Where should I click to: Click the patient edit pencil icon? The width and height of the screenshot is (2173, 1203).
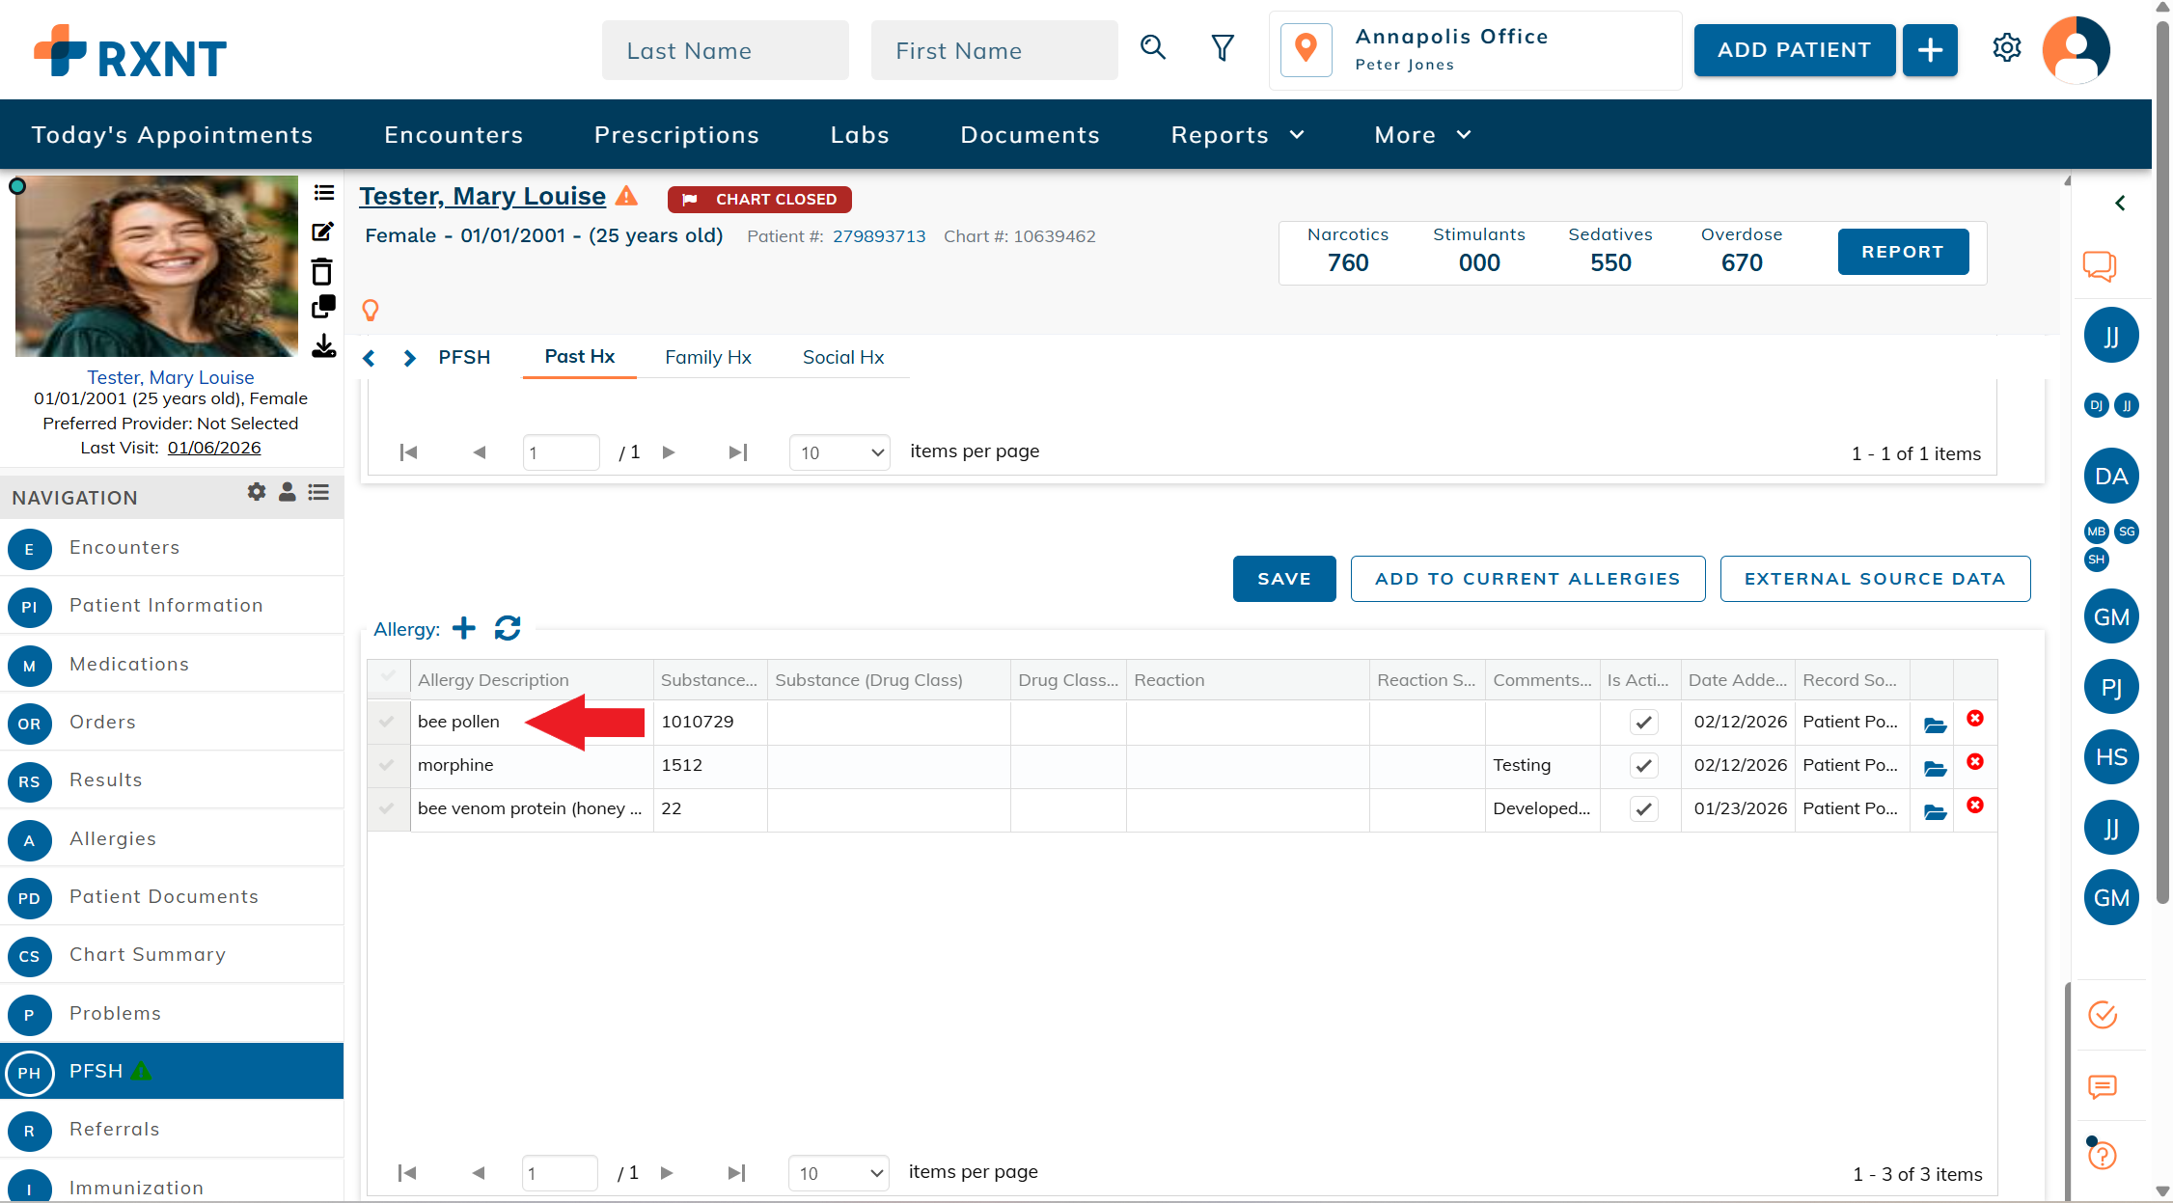323,232
